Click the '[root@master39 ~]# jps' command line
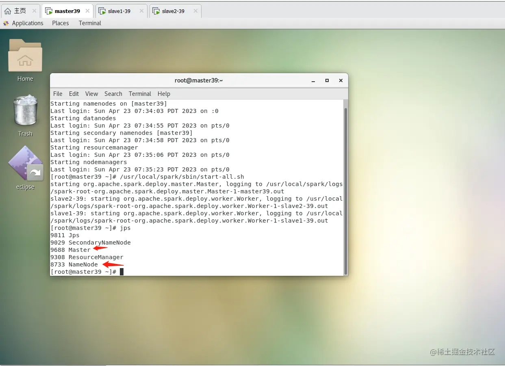Screen dimensions: 505x366 click(91, 228)
